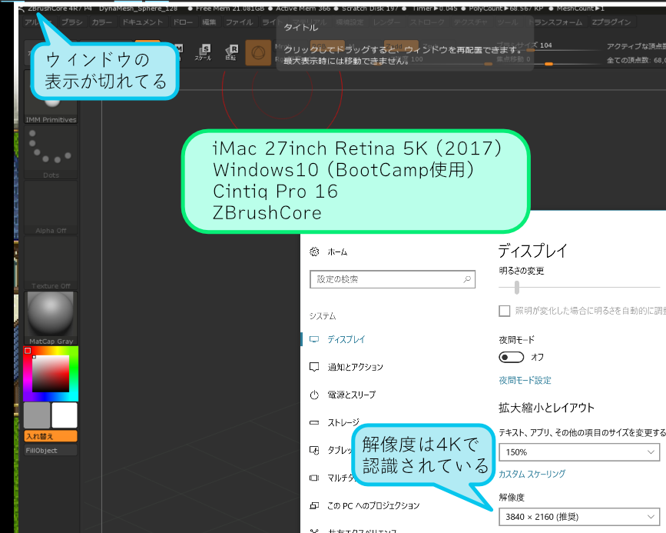Click the search magnifier icon in Settings
Screen dimensions: 666x533
point(467,279)
